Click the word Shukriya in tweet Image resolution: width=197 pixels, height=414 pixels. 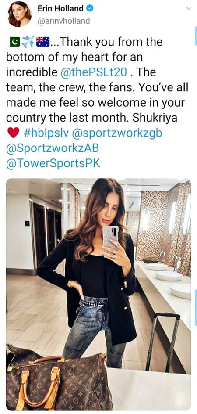click(155, 118)
